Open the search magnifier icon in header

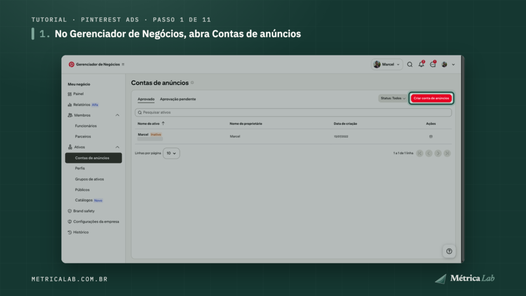(409, 64)
